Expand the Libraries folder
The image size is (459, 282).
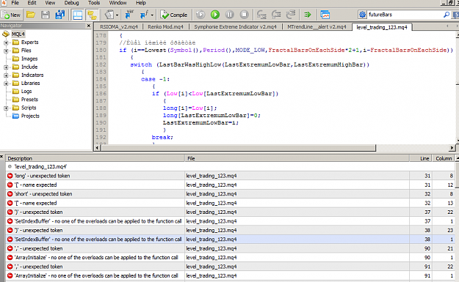6,84
